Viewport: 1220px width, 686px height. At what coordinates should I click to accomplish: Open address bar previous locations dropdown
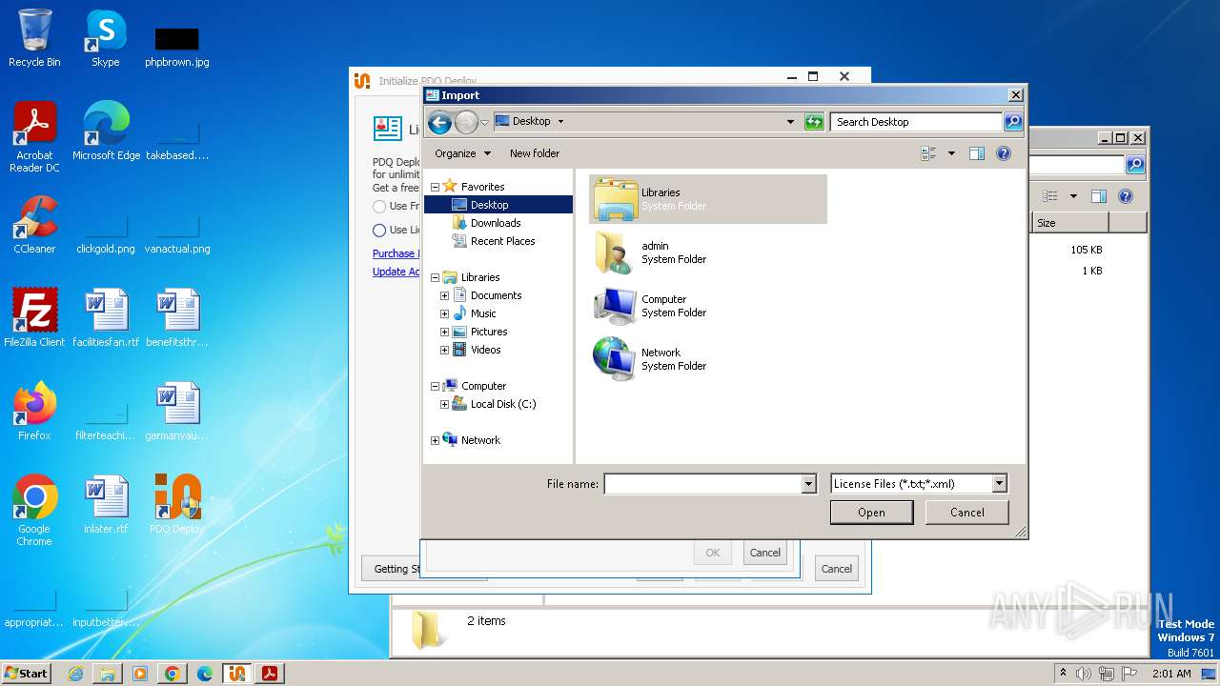pyautogui.click(x=790, y=122)
